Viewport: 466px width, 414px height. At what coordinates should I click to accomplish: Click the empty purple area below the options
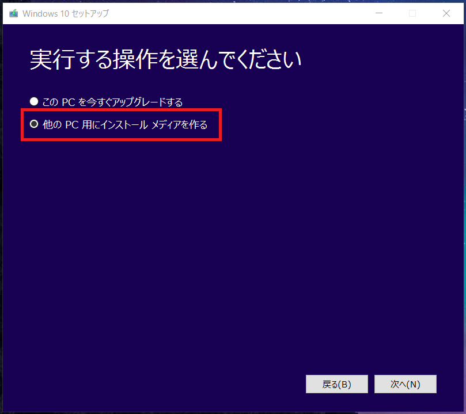coord(230,242)
